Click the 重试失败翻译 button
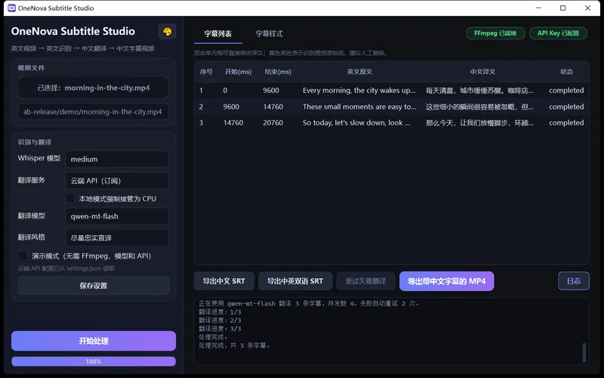This screenshot has width=604, height=378. 365,281
